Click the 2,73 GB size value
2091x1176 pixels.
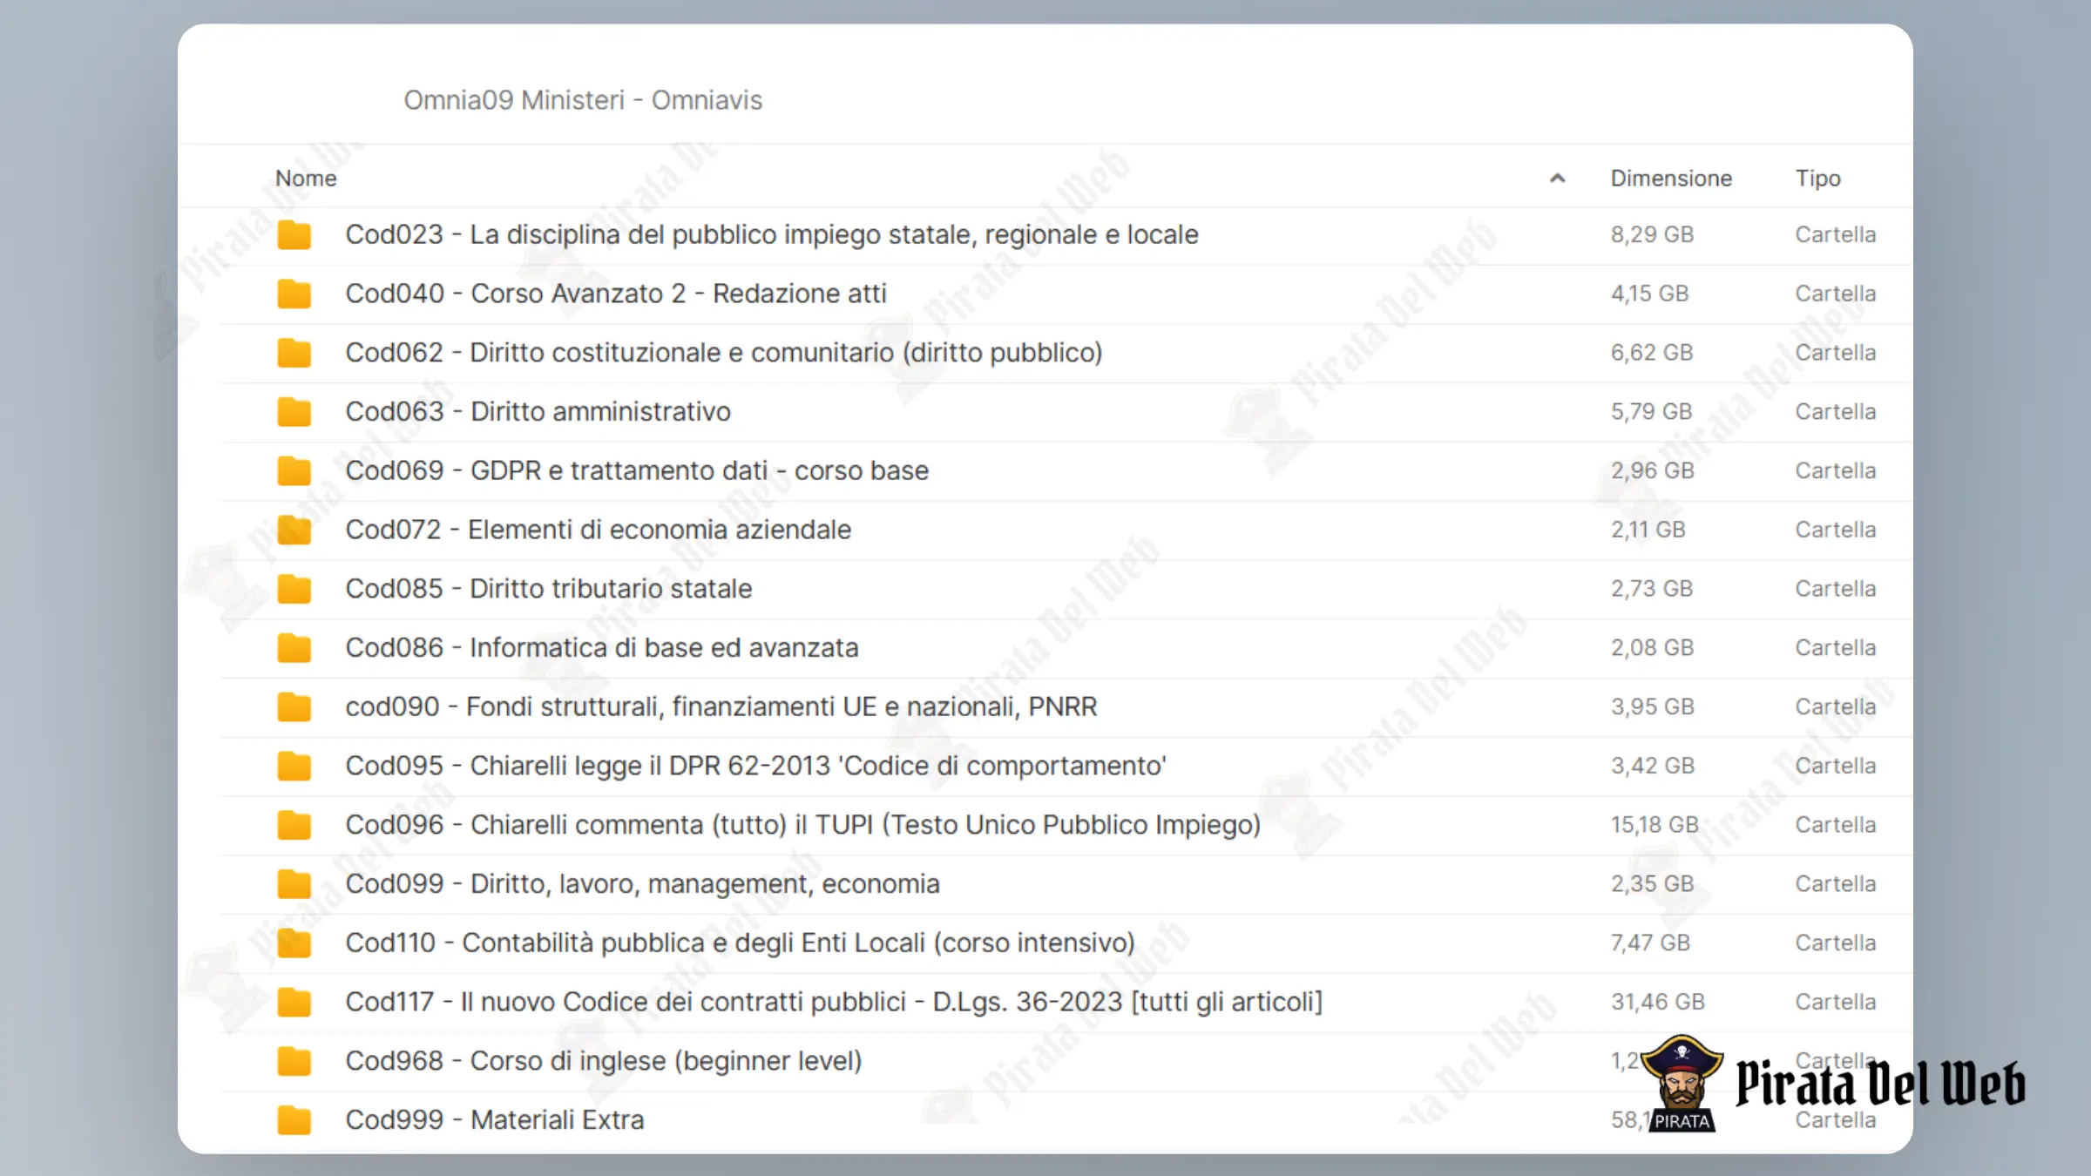(1652, 589)
